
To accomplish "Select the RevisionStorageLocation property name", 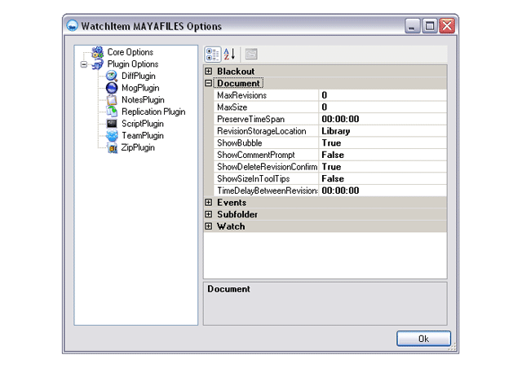I will pos(261,131).
